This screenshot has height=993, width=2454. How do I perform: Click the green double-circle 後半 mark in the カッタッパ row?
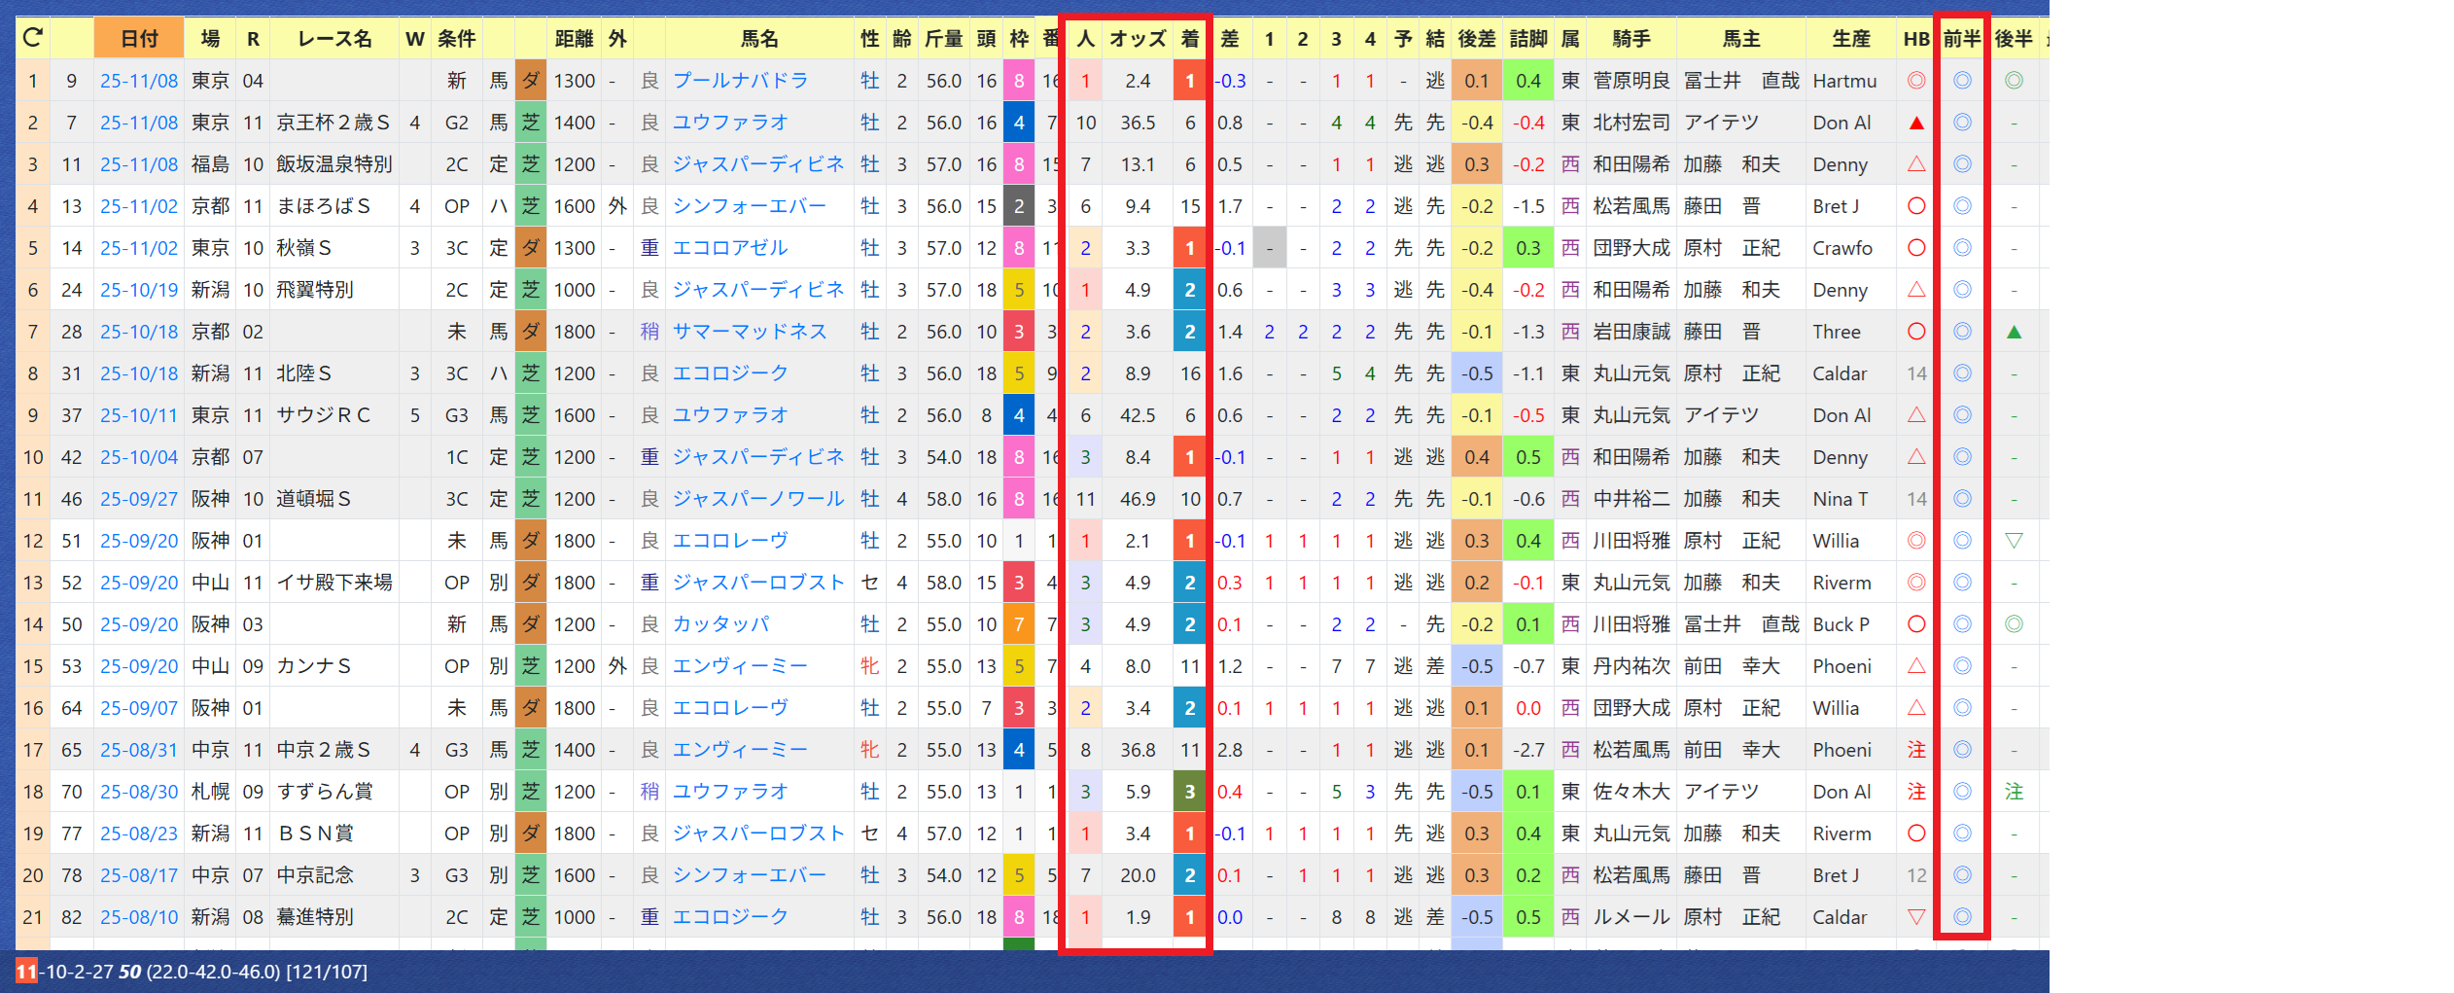click(x=2014, y=624)
